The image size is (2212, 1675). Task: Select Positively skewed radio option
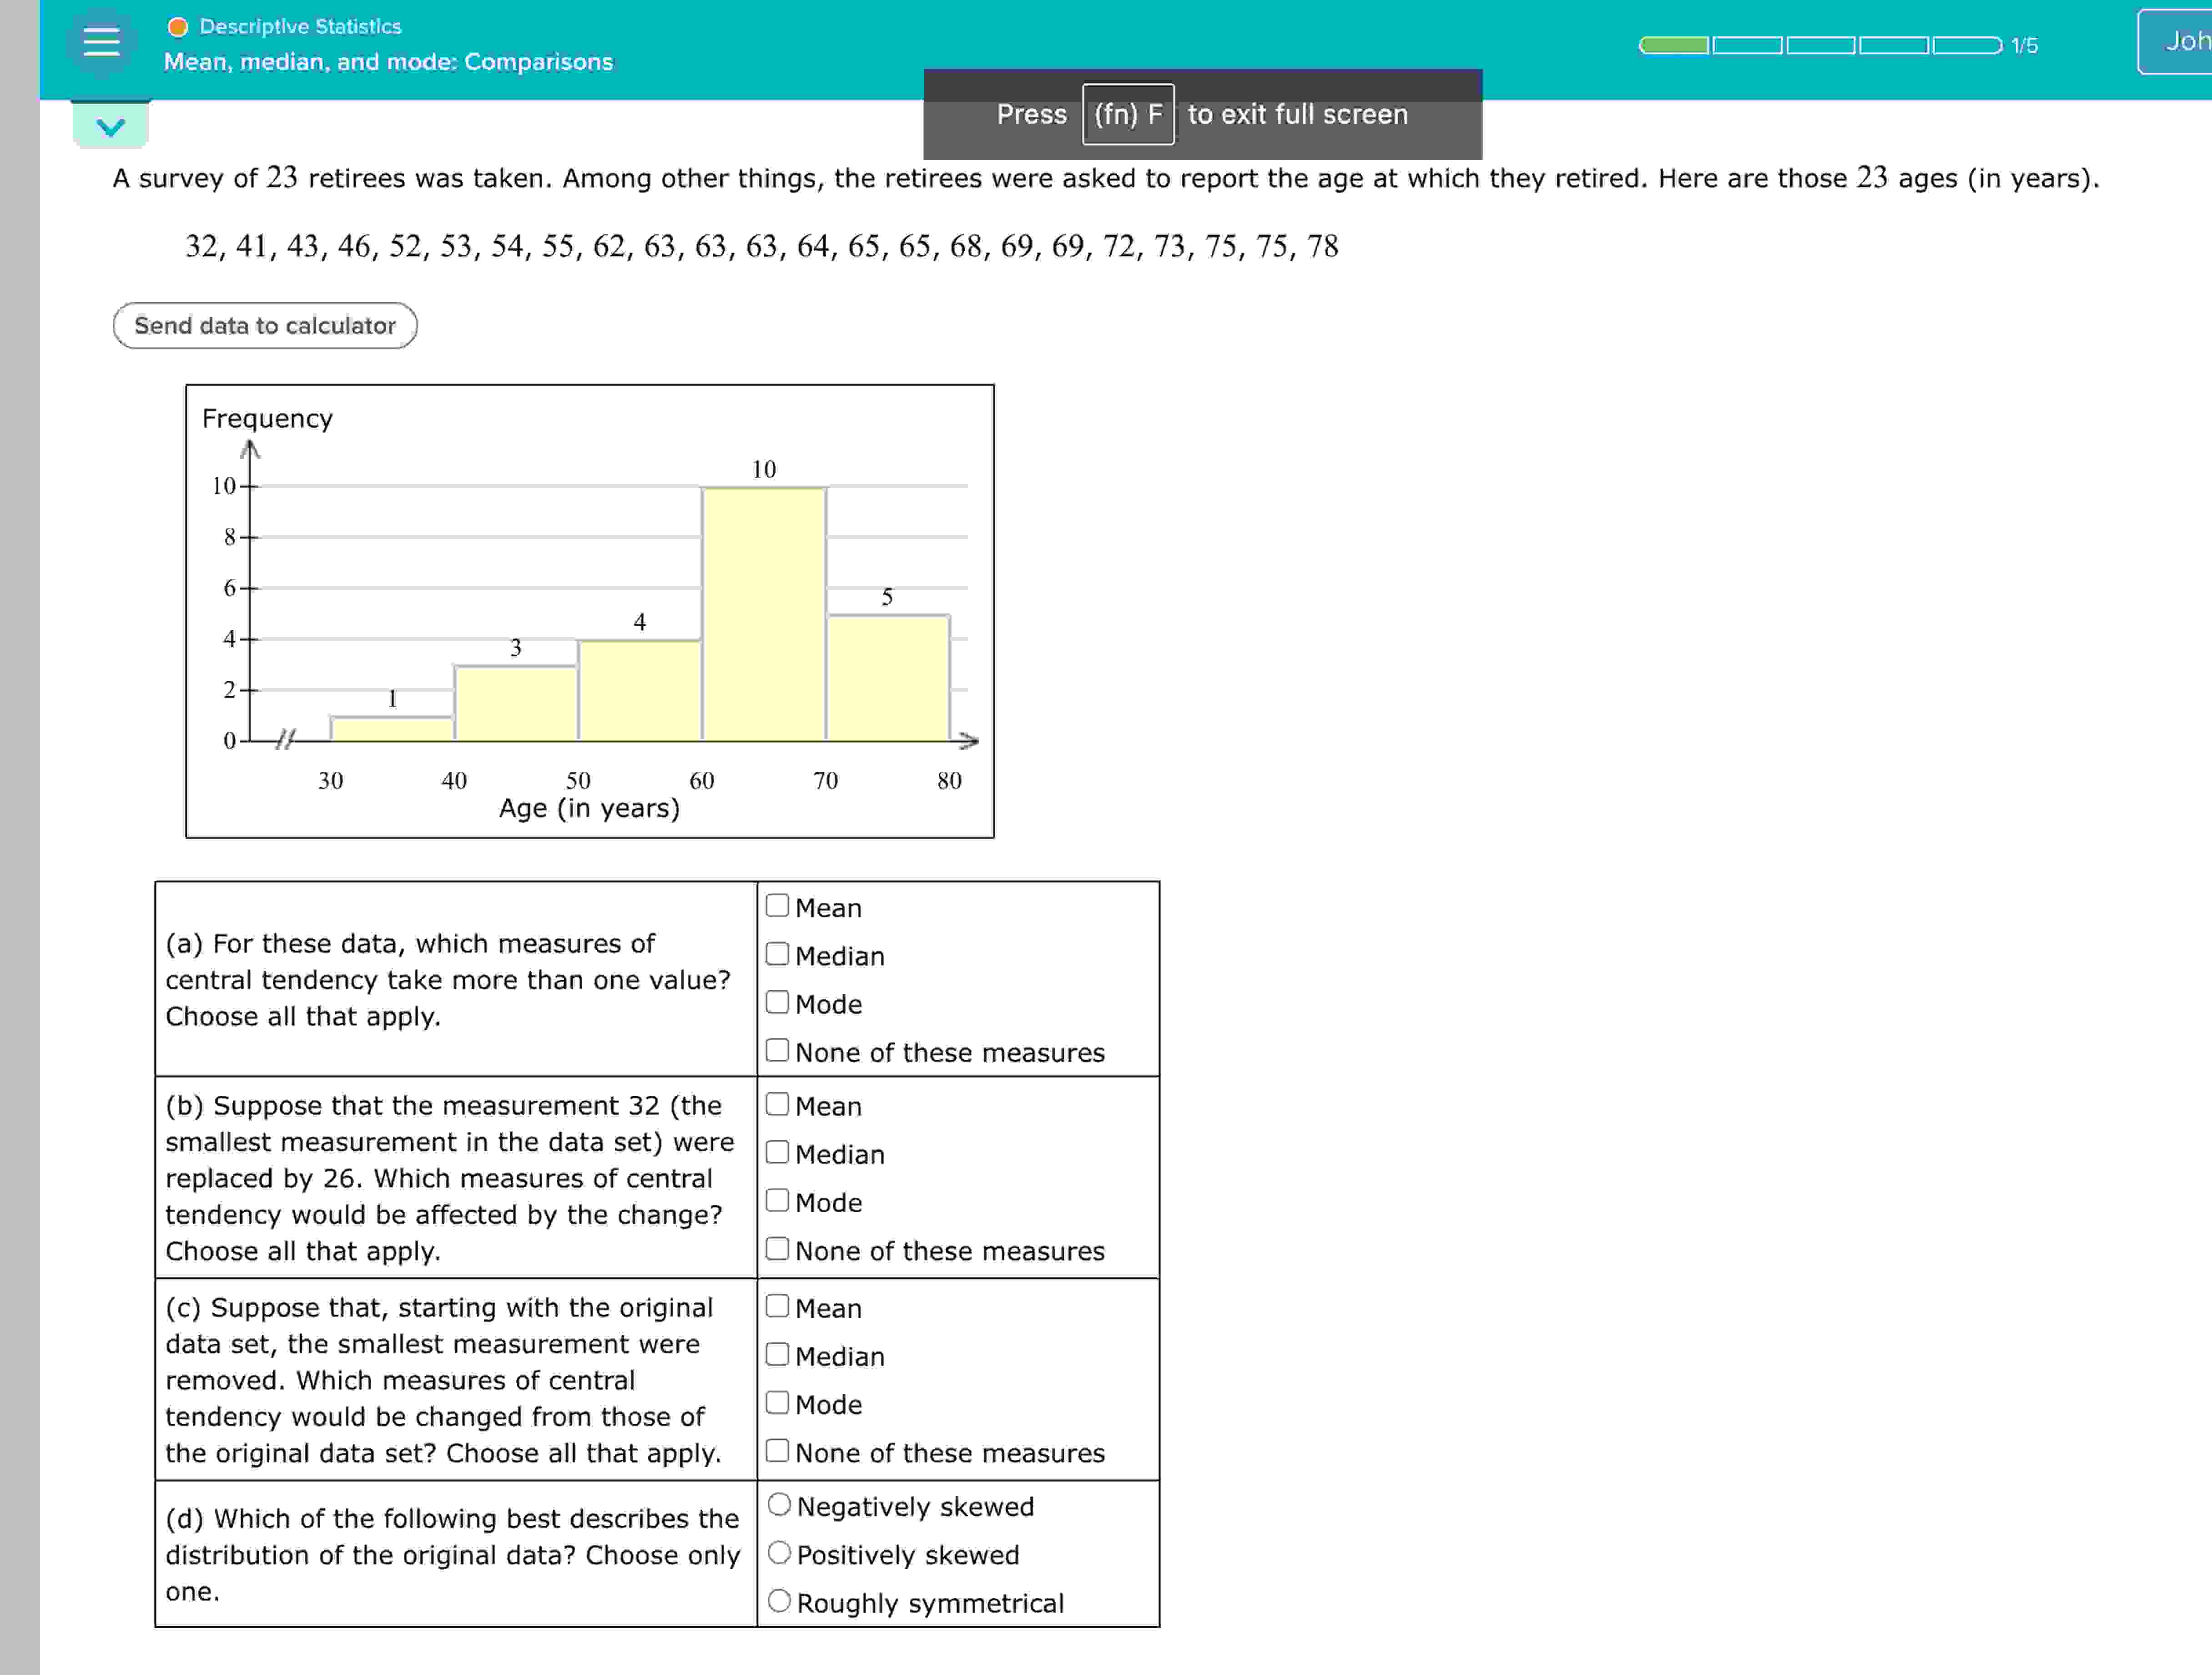[779, 1553]
